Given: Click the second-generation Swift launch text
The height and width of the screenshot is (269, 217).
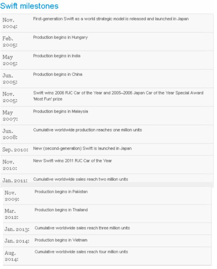Looking at the screenshot, I should click(82, 148).
